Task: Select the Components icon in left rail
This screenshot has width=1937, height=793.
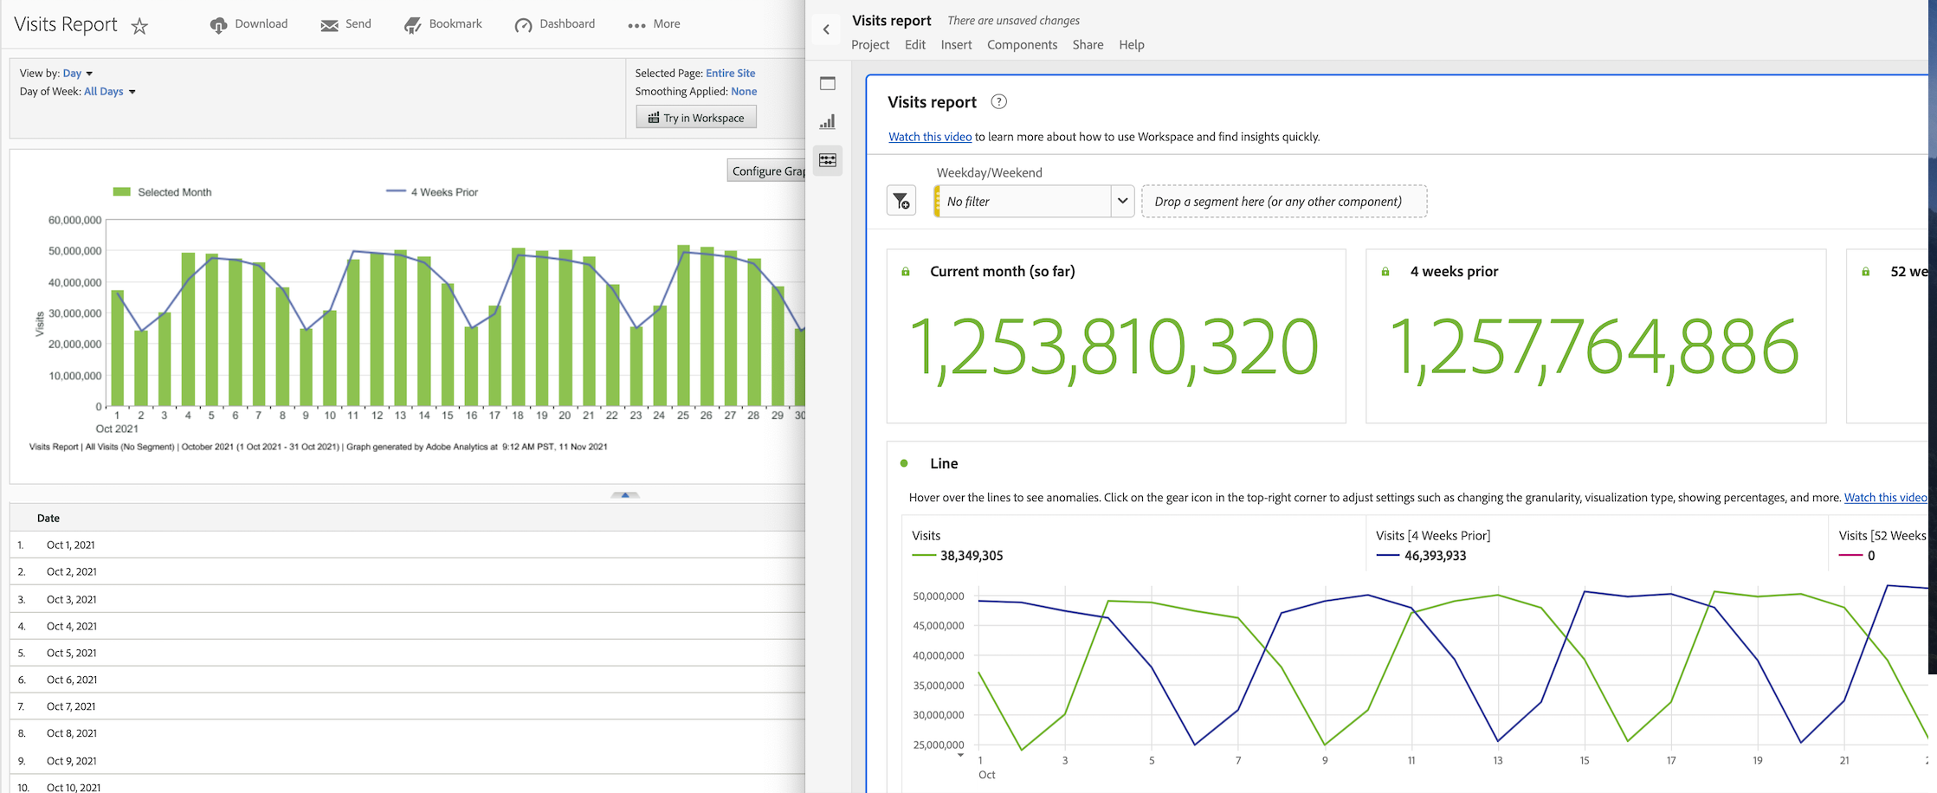Action: [x=828, y=160]
